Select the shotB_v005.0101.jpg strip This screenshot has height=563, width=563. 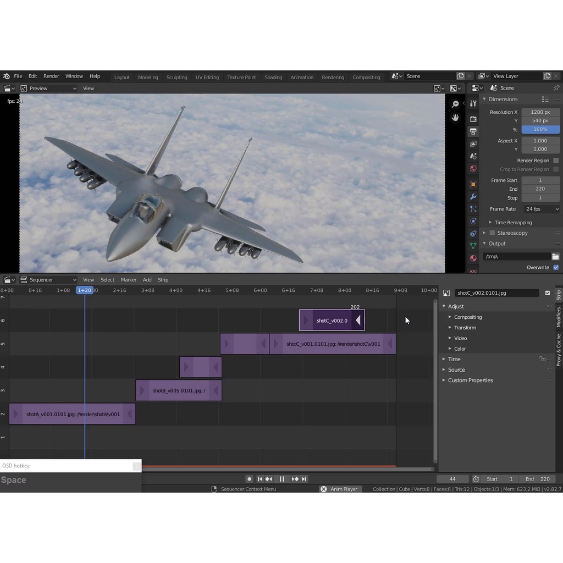pyautogui.click(x=179, y=390)
